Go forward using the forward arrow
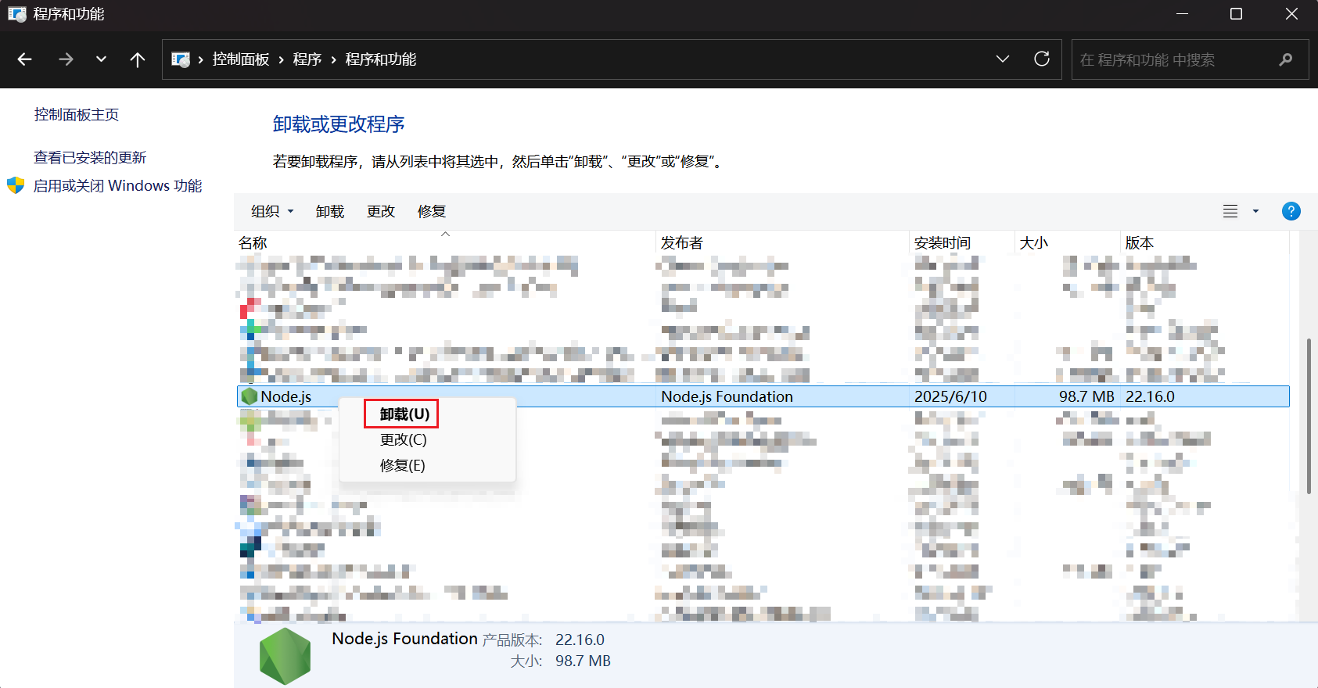This screenshot has width=1318, height=688. tap(66, 59)
